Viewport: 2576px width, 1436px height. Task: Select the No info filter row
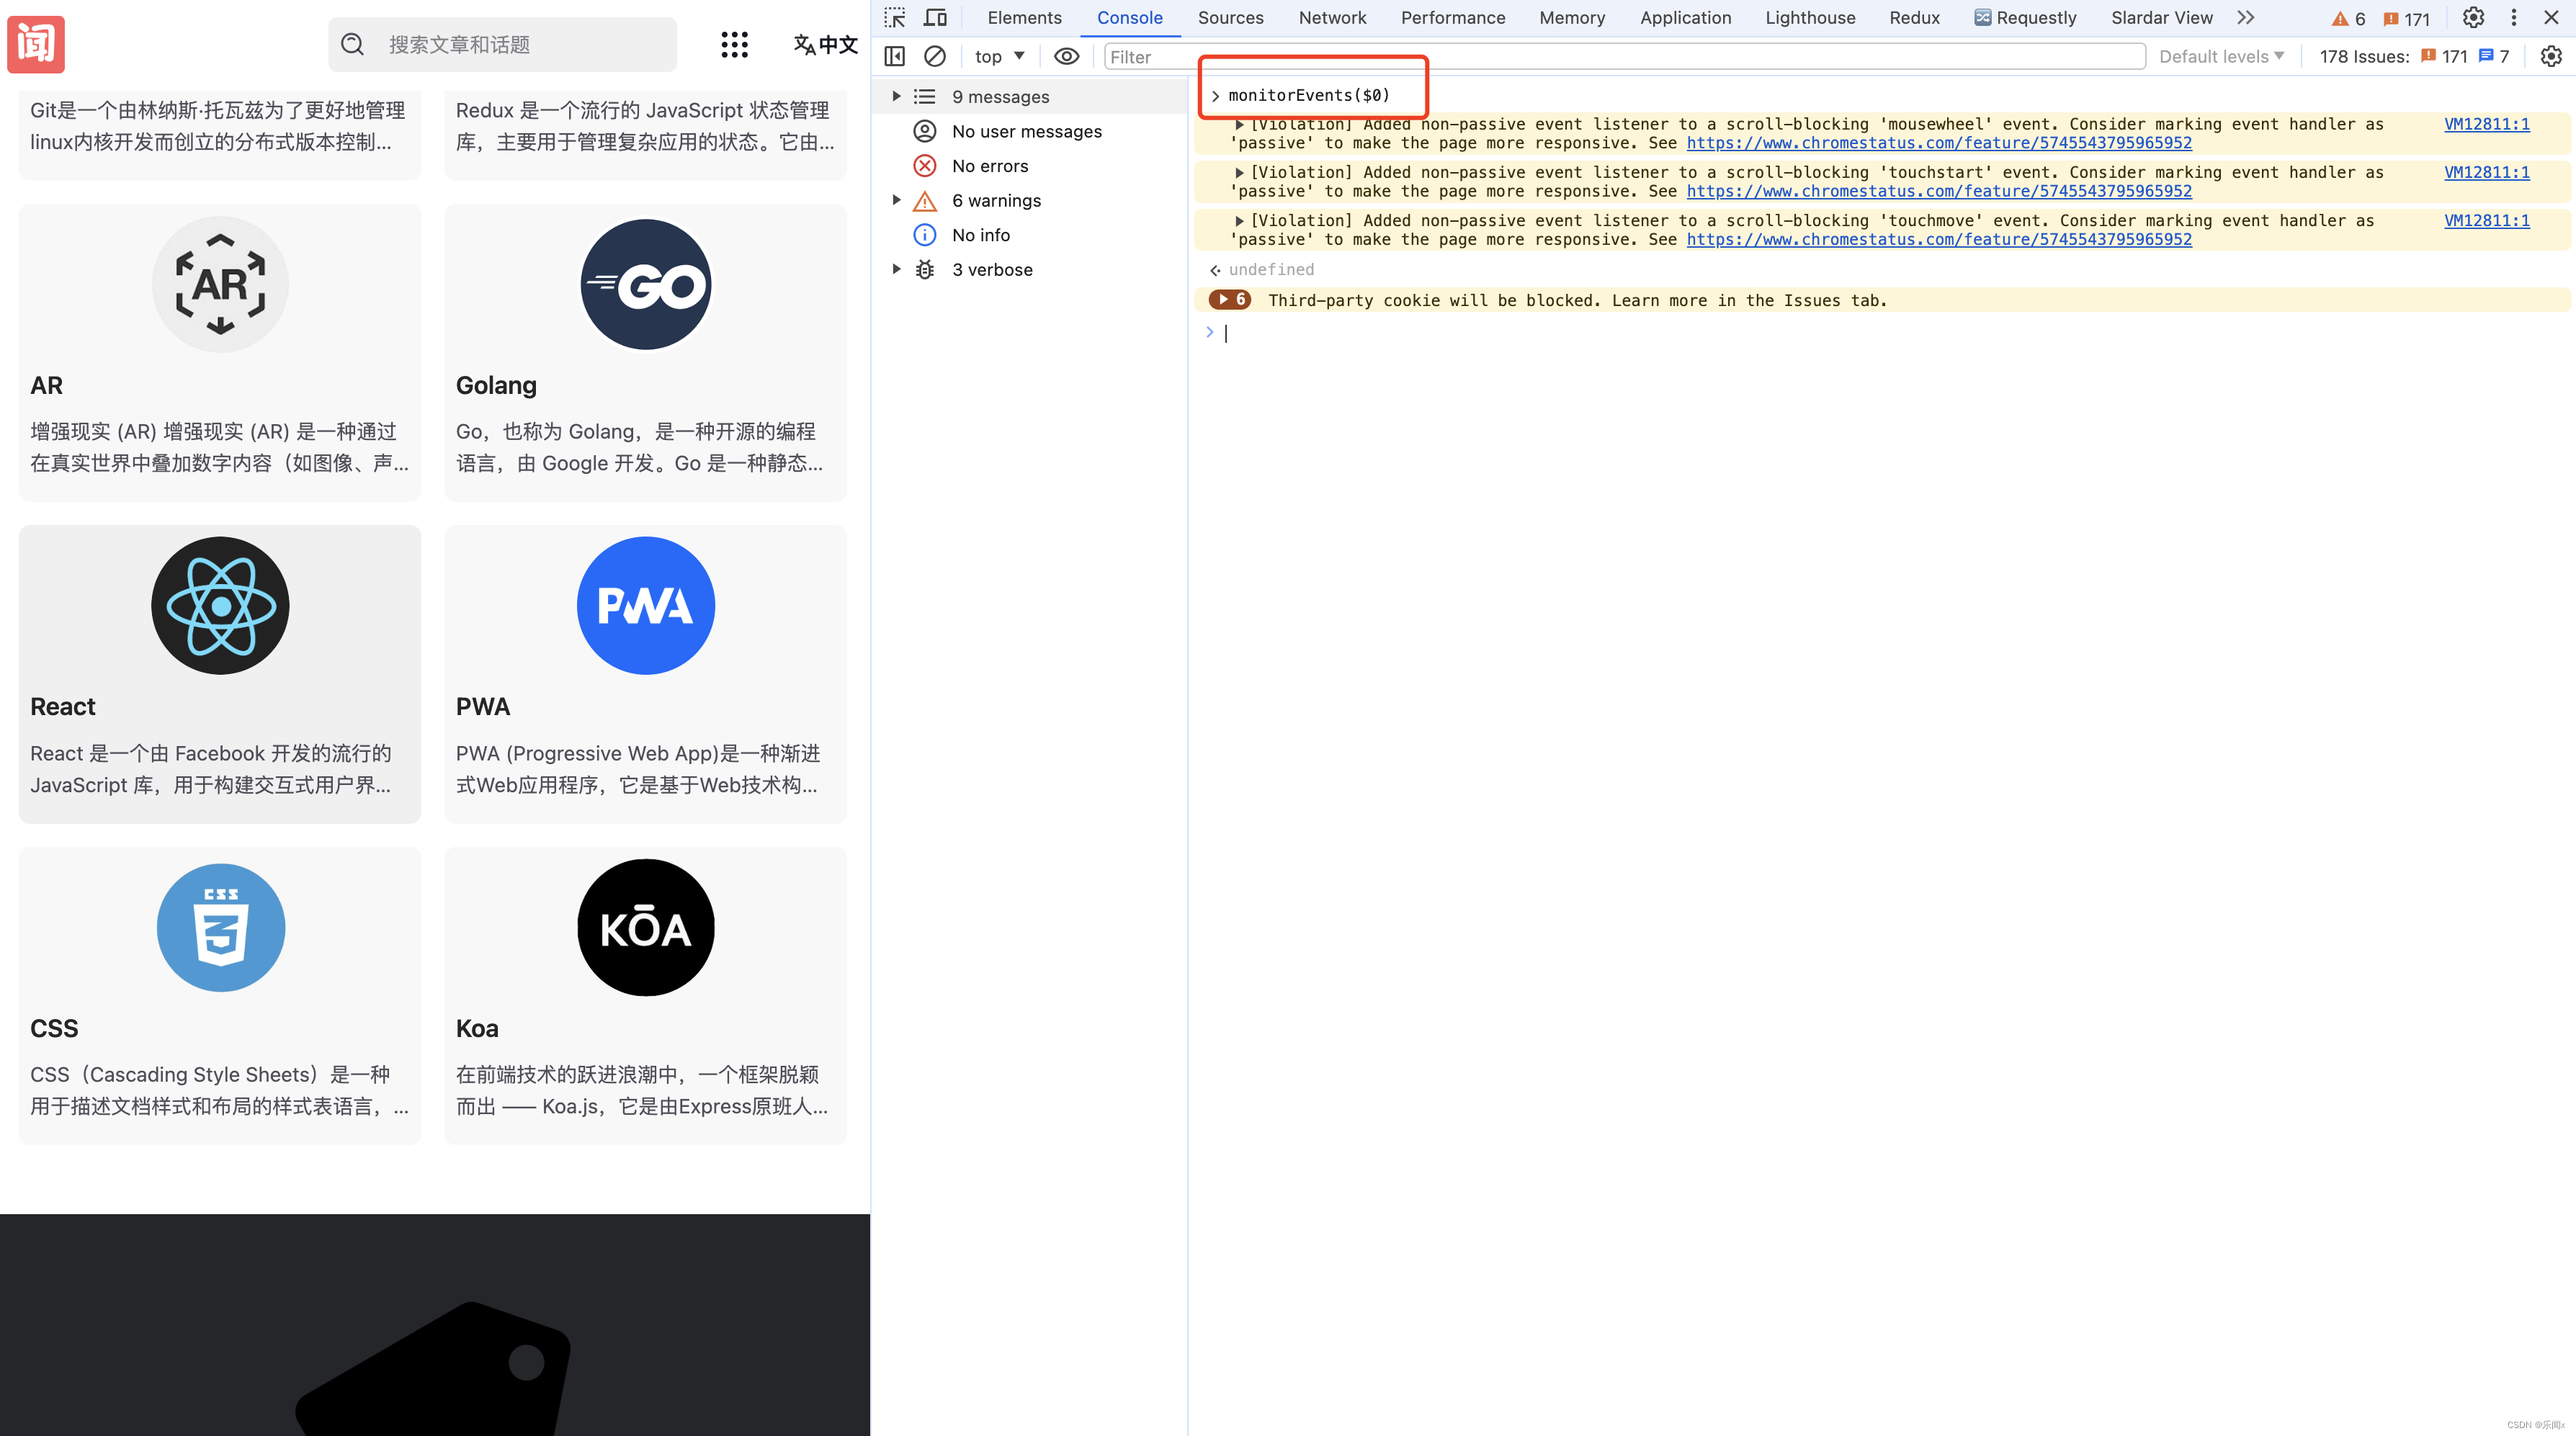click(x=1030, y=235)
